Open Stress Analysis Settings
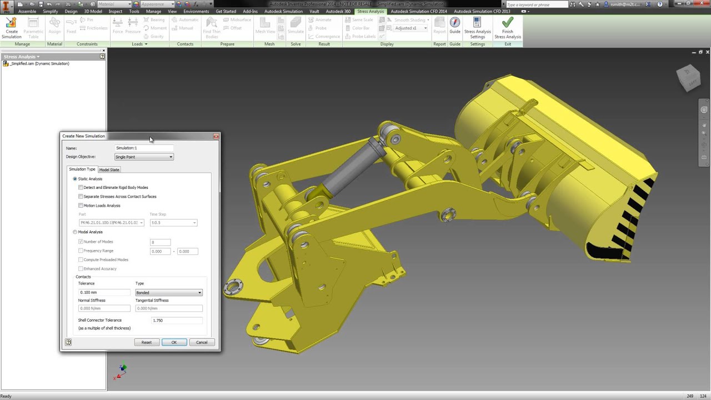 point(477,28)
